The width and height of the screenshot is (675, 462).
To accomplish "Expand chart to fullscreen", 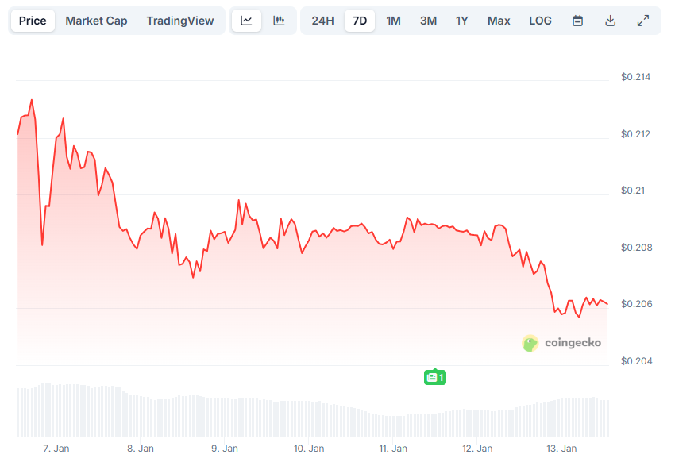I will (x=643, y=21).
